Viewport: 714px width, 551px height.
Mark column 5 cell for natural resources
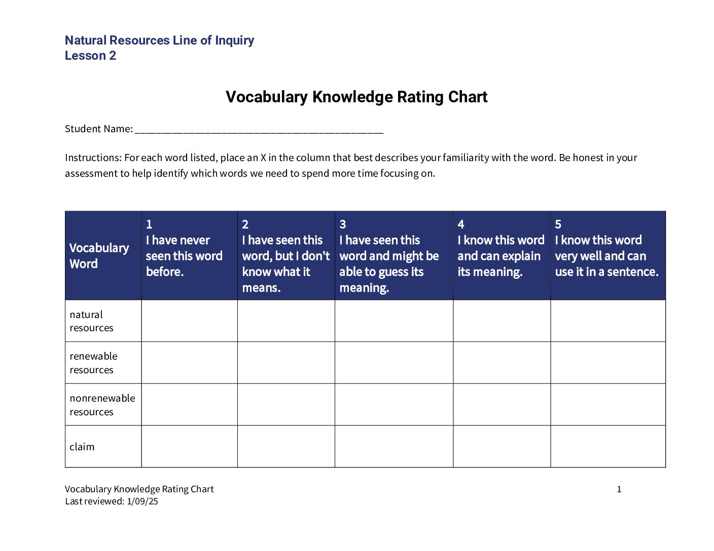click(x=608, y=321)
